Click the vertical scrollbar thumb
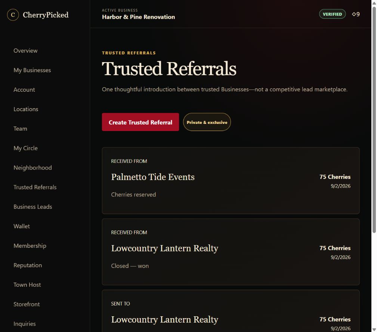This screenshot has width=377, height=332. coord(374,120)
